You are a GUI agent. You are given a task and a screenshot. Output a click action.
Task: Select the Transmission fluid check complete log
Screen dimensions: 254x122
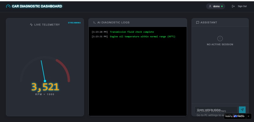[x=132, y=32]
